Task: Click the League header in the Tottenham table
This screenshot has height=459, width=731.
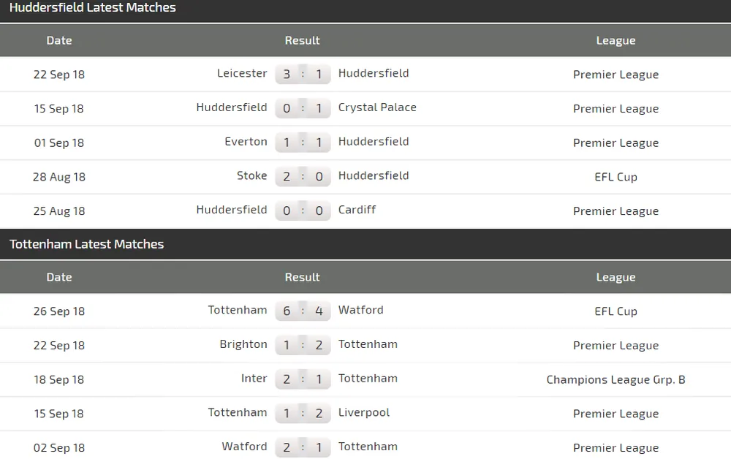Action: pyautogui.click(x=616, y=278)
